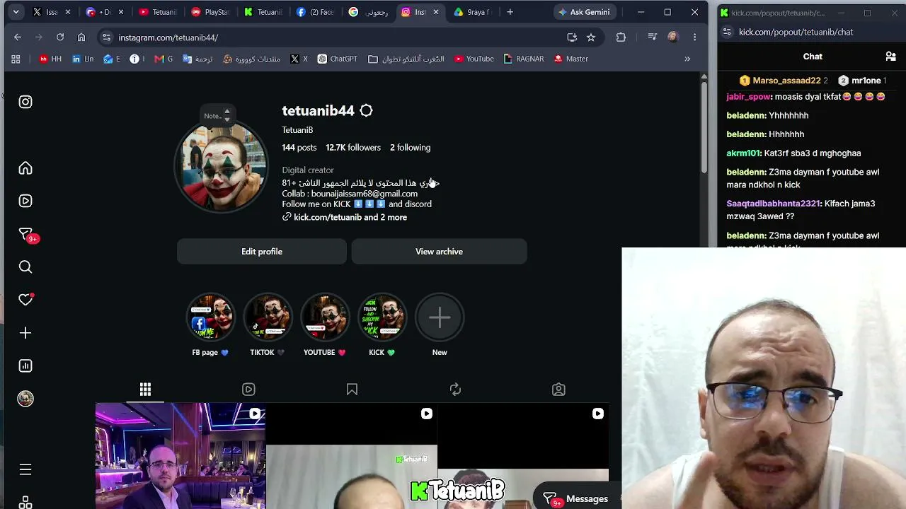Open Chrome tab search dropdown
This screenshot has width=906, height=509.
point(16,12)
